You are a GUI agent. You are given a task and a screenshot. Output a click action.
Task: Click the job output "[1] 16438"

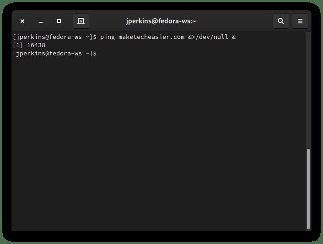[29, 45]
